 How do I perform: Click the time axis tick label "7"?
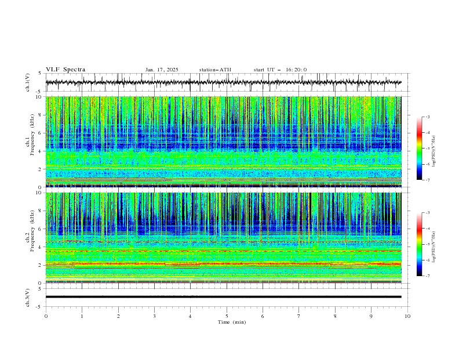pos(299,316)
